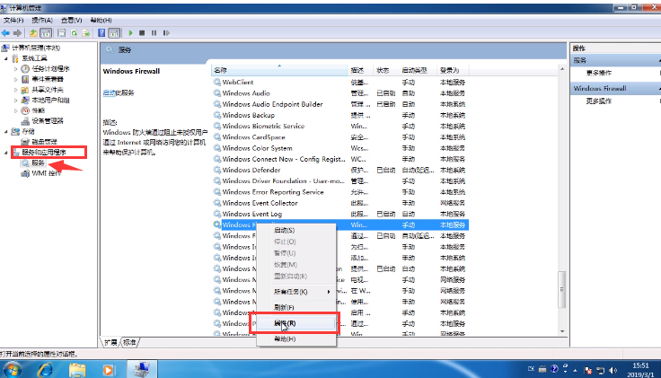661x378 pixels.
Task: Click the Stop service square icon
Action: click(142, 33)
